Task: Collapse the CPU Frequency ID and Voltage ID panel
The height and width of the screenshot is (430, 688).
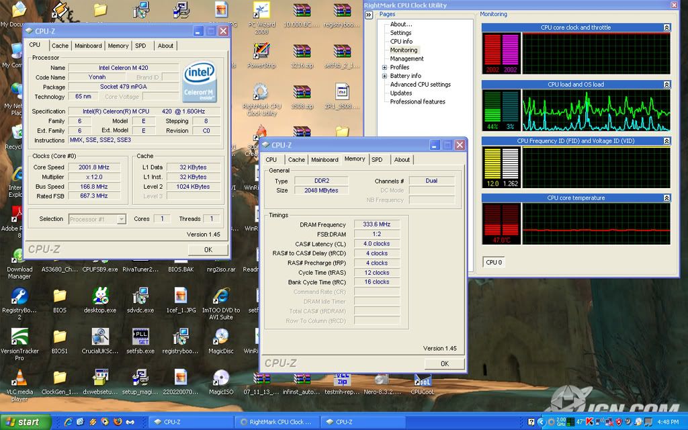Action: click(666, 141)
